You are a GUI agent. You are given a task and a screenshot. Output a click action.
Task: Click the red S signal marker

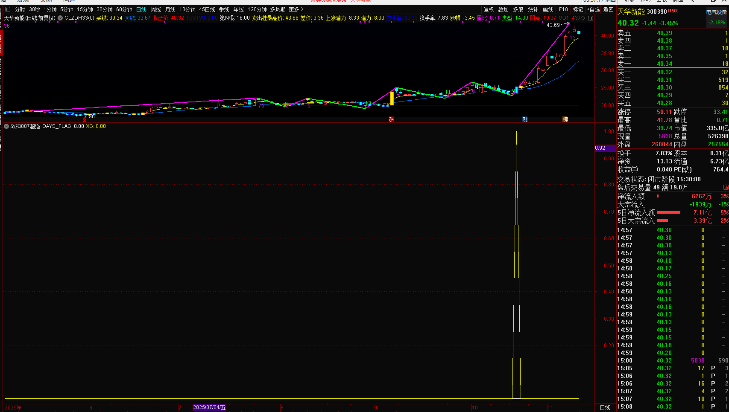(x=85, y=121)
